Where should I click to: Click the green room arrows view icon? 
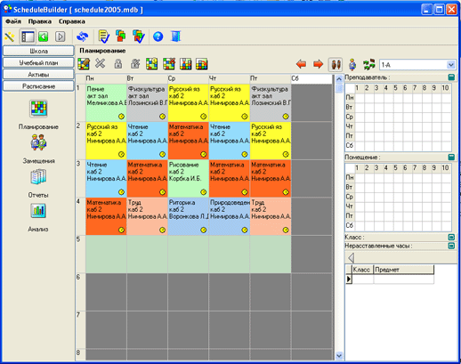point(369,65)
